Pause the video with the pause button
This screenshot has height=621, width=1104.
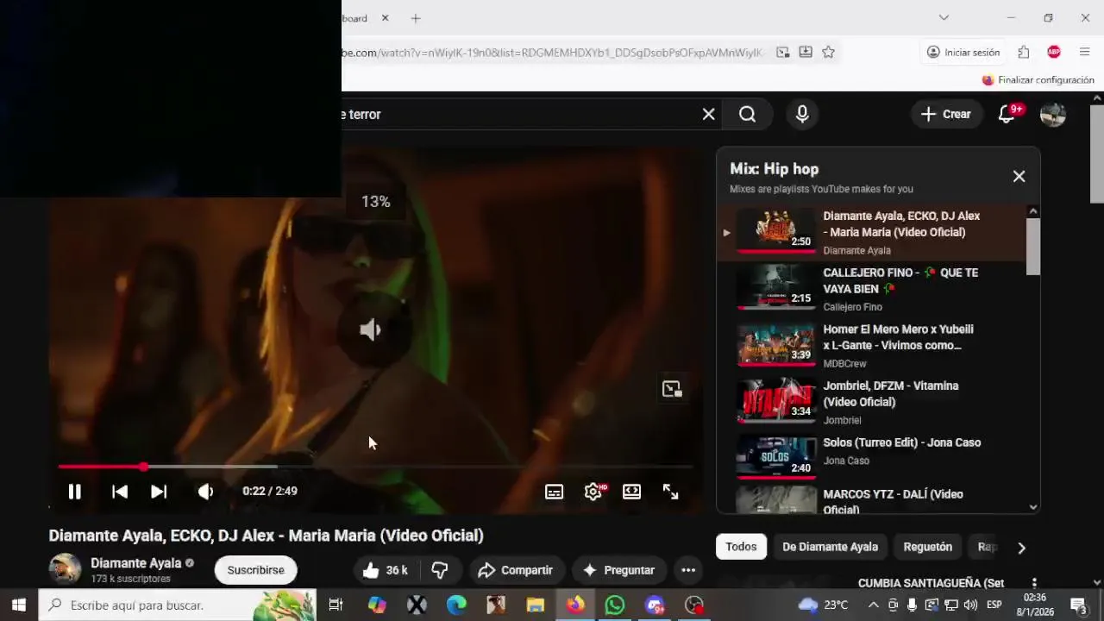(x=75, y=492)
